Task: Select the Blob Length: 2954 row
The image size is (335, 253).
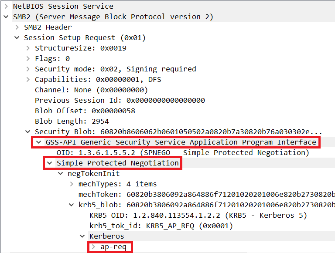Action: coord(72,121)
